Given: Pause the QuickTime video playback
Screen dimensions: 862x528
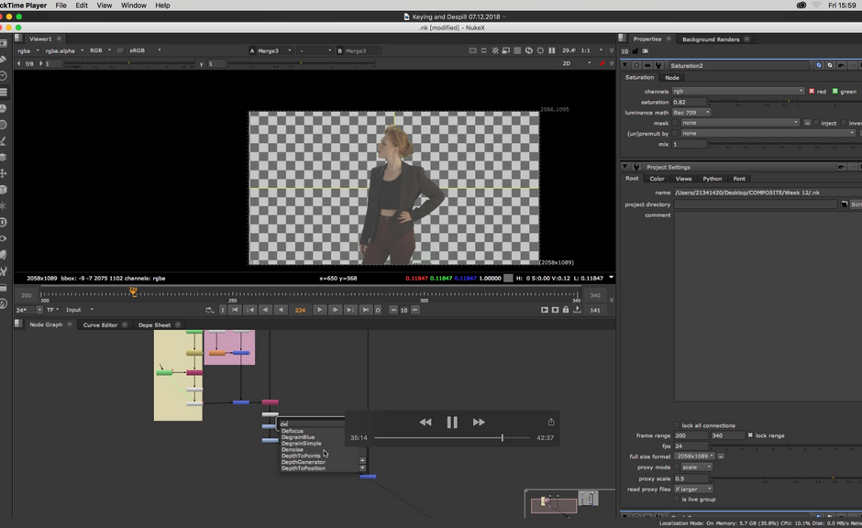Looking at the screenshot, I should pyautogui.click(x=451, y=423).
